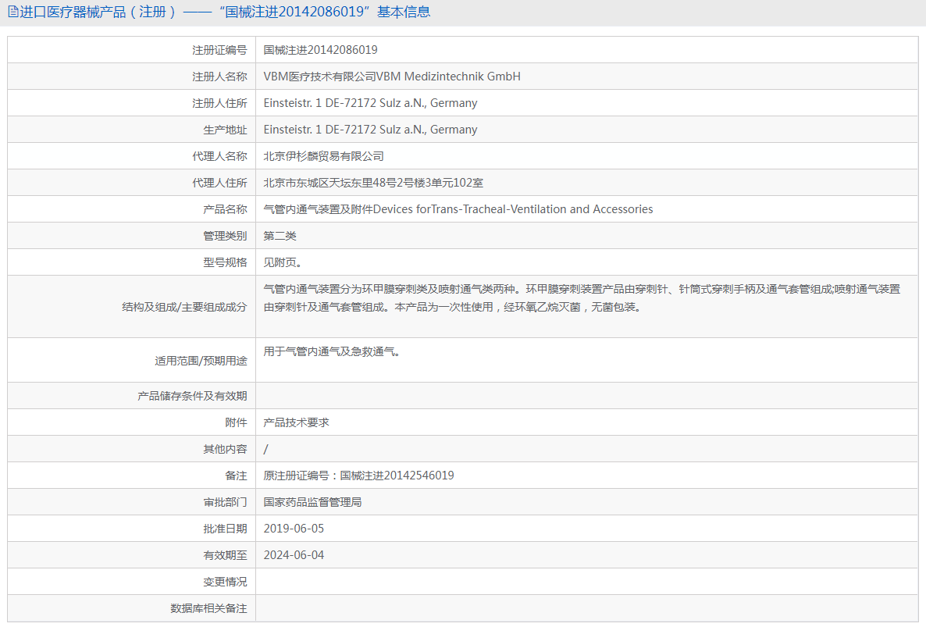Select the "型号规格" row label
Image resolution: width=926 pixels, height=627 pixels.
(x=225, y=262)
